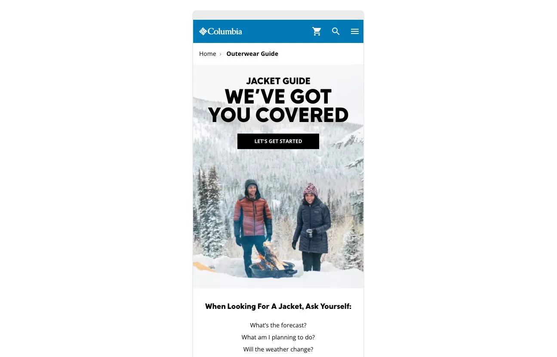Select the 'What's the forecast?' text
Viewport: 557px width, 357px height.
click(278, 325)
